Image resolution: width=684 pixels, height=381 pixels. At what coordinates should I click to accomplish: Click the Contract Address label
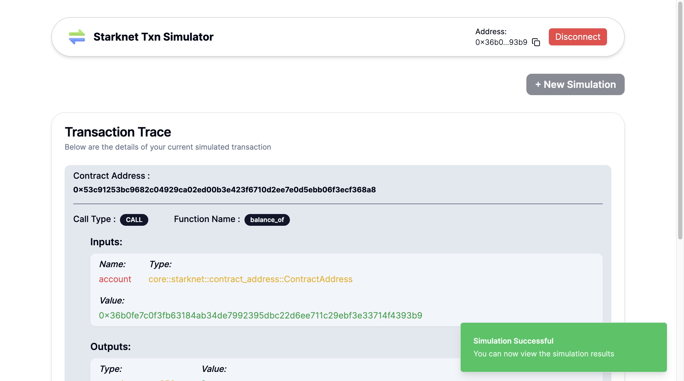(x=111, y=176)
